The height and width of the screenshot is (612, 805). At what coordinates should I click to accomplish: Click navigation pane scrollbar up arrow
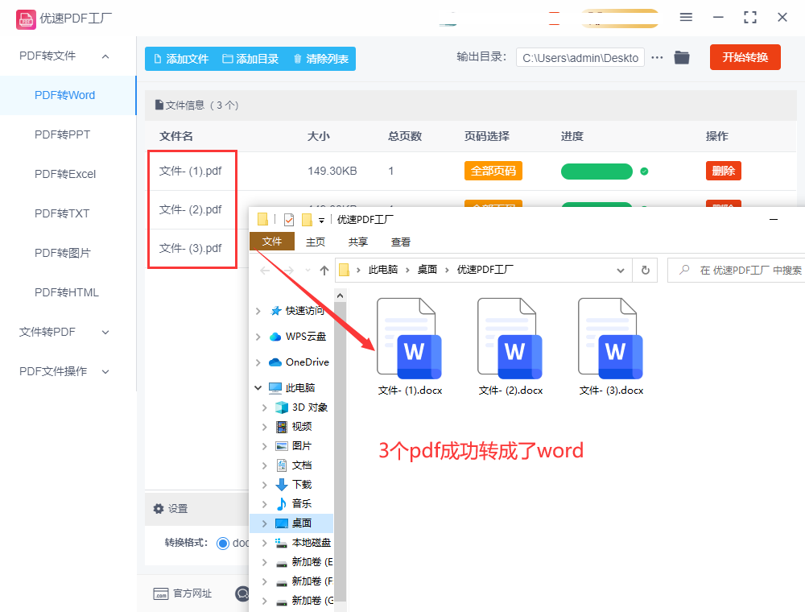click(x=340, y=296)
